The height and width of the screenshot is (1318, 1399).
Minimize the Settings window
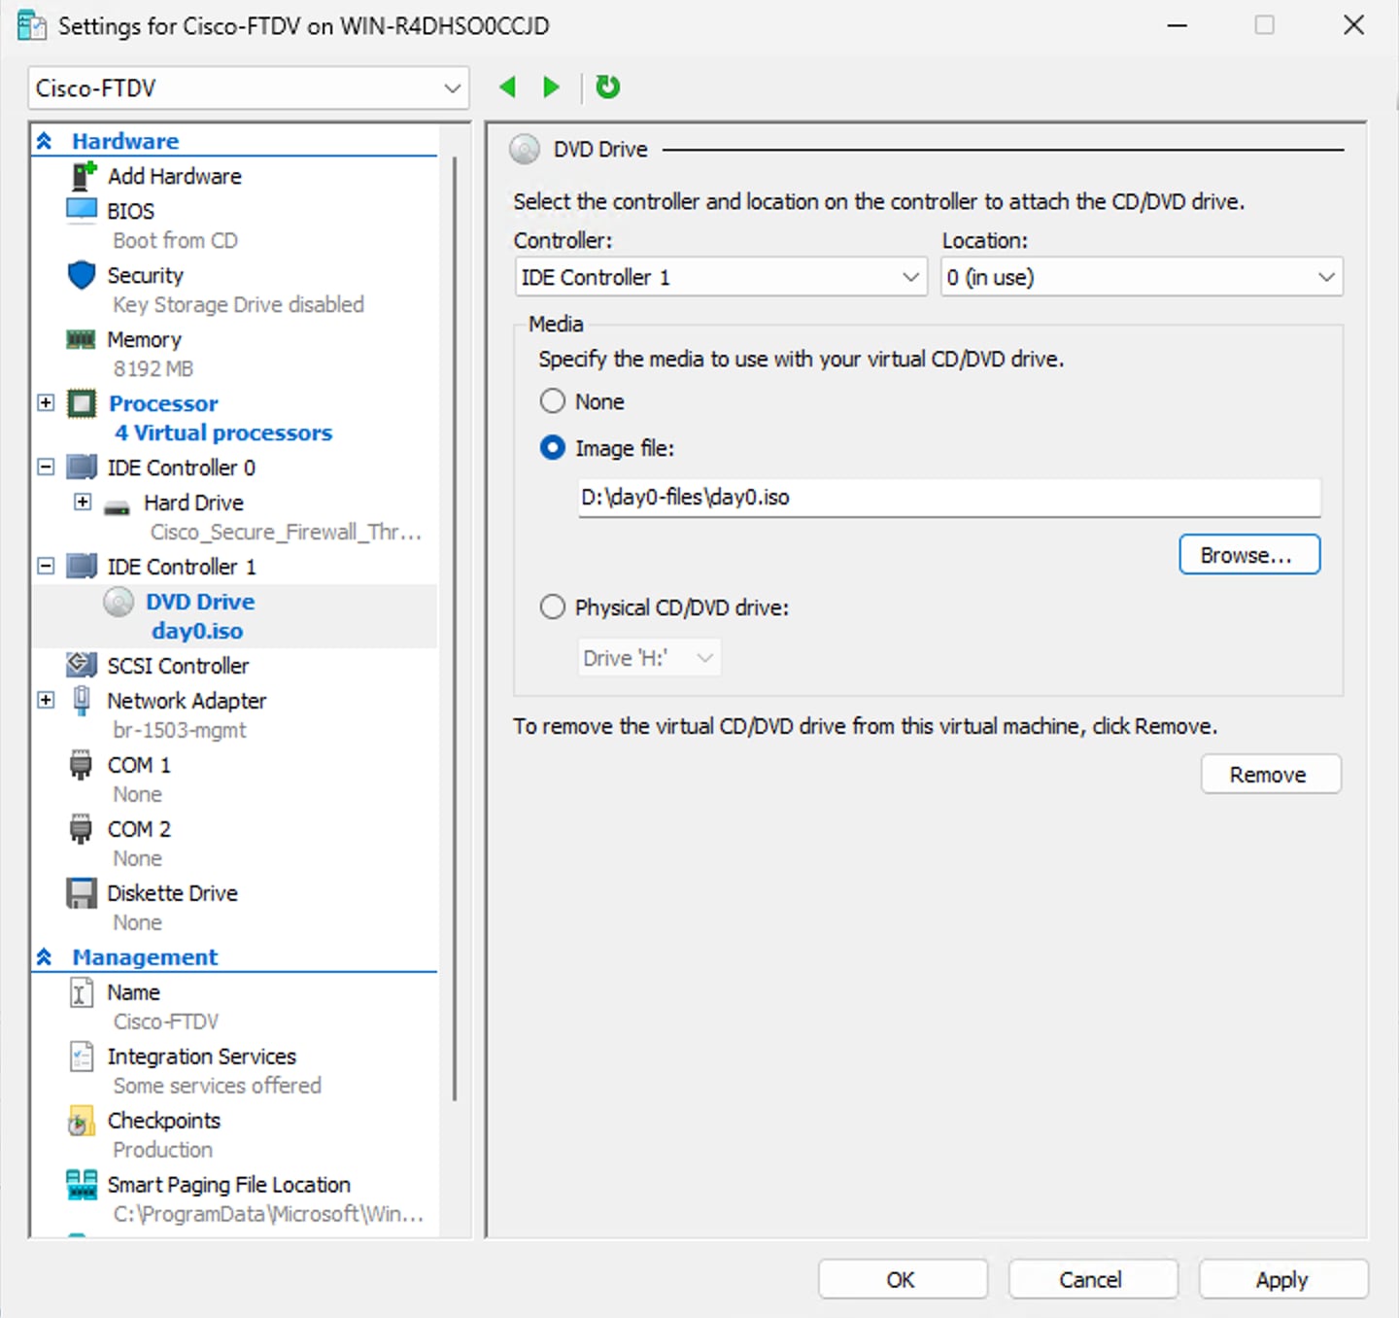(1177, 25)
